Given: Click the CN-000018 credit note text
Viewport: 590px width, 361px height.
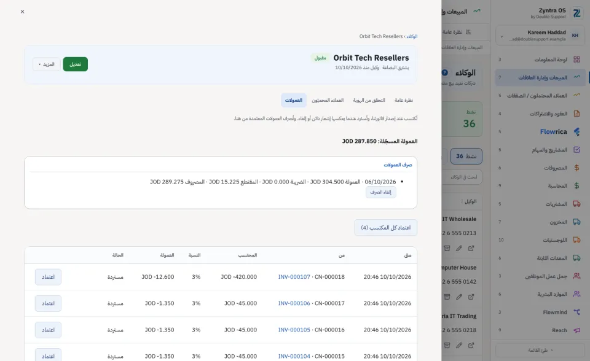Looking at the screenshot, I should (x=329, y=277).
